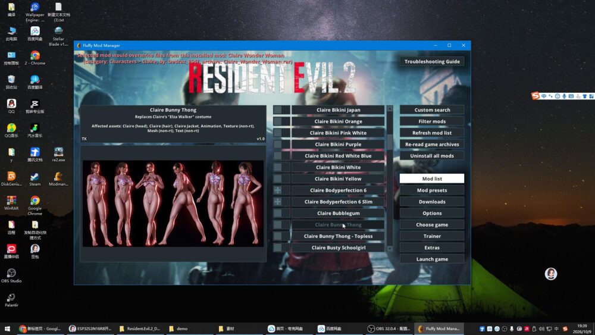
Task: Open the OBS Studio desktop shortcut
Action: (11, 276)
